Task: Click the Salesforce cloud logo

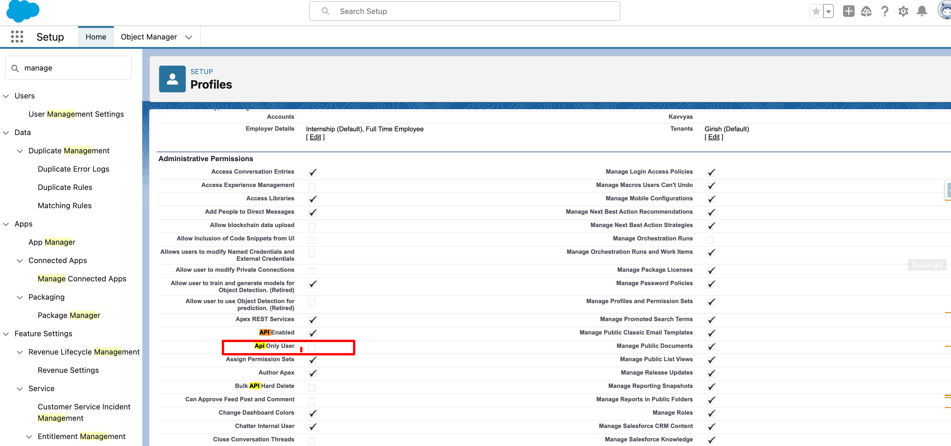Action: tap(23, 11)
